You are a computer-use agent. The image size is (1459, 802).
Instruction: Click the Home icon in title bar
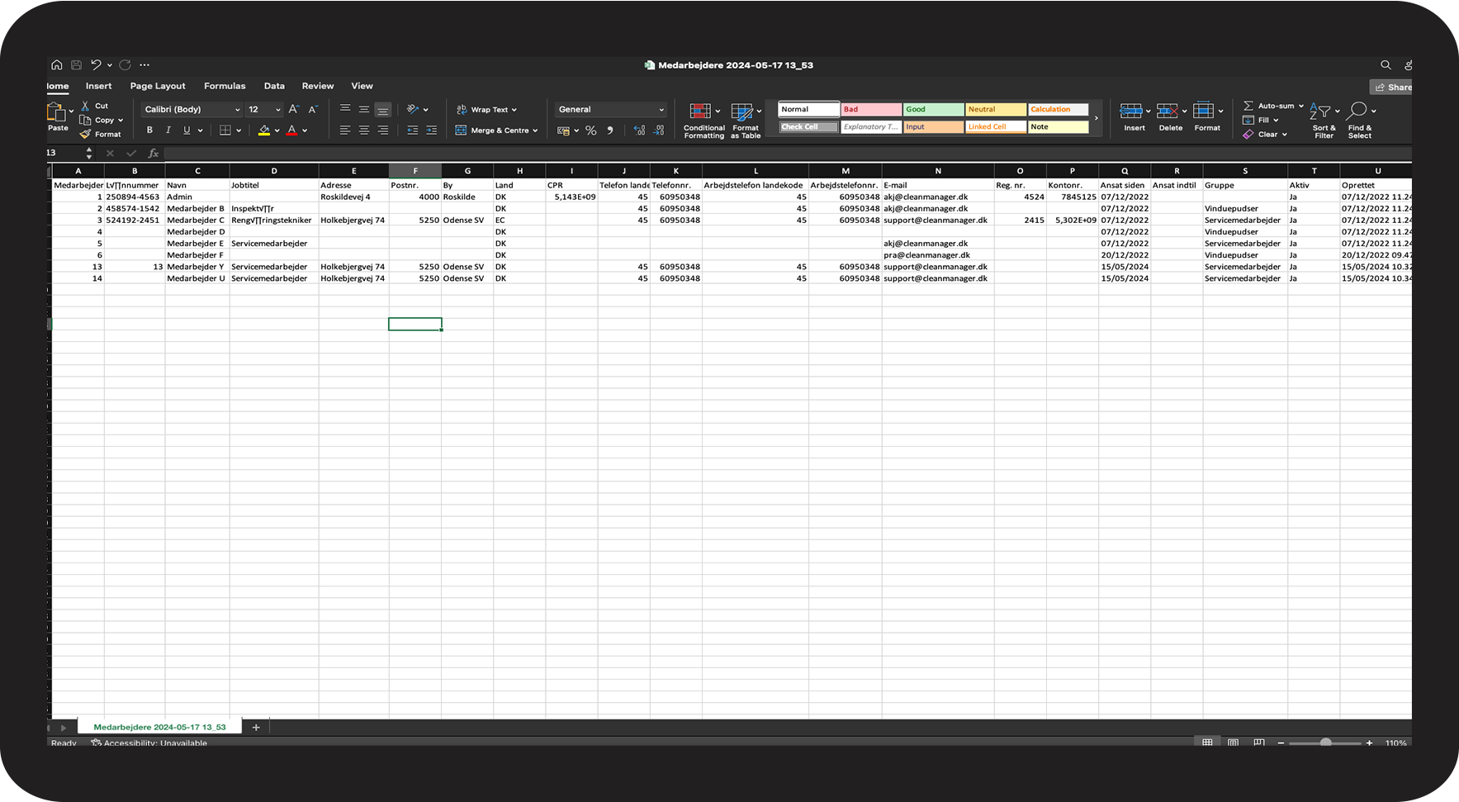click(56, 65)
